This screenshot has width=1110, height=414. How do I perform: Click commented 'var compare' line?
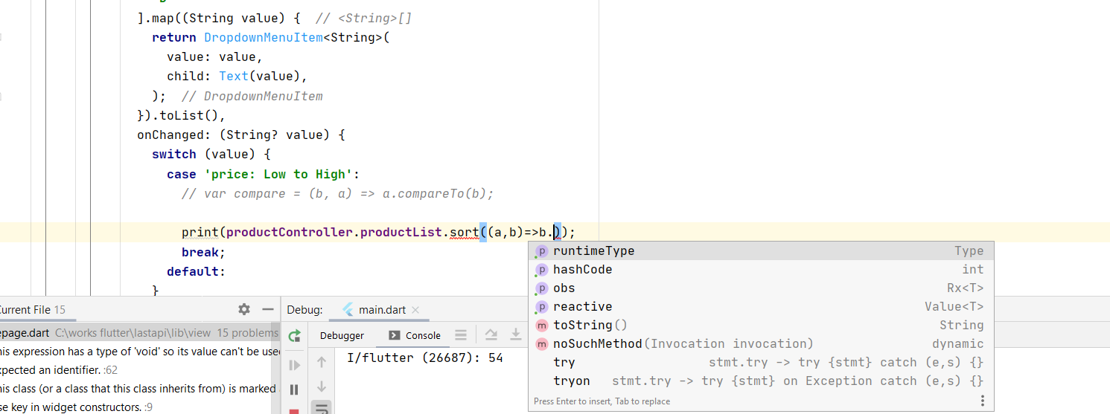click(338, 194)
